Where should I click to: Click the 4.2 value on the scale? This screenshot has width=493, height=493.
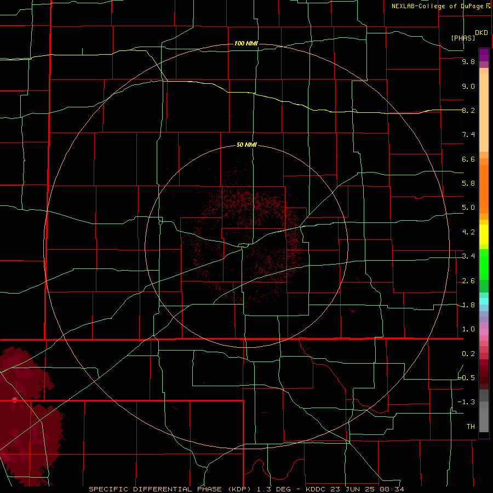tap(468, 232)
